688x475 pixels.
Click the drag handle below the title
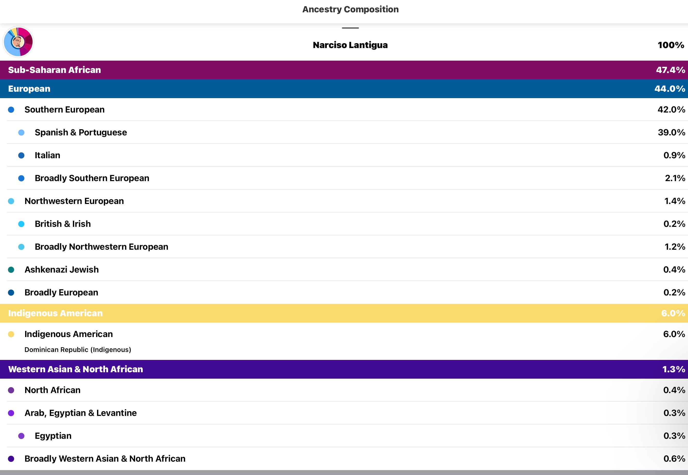pos(350,28)
